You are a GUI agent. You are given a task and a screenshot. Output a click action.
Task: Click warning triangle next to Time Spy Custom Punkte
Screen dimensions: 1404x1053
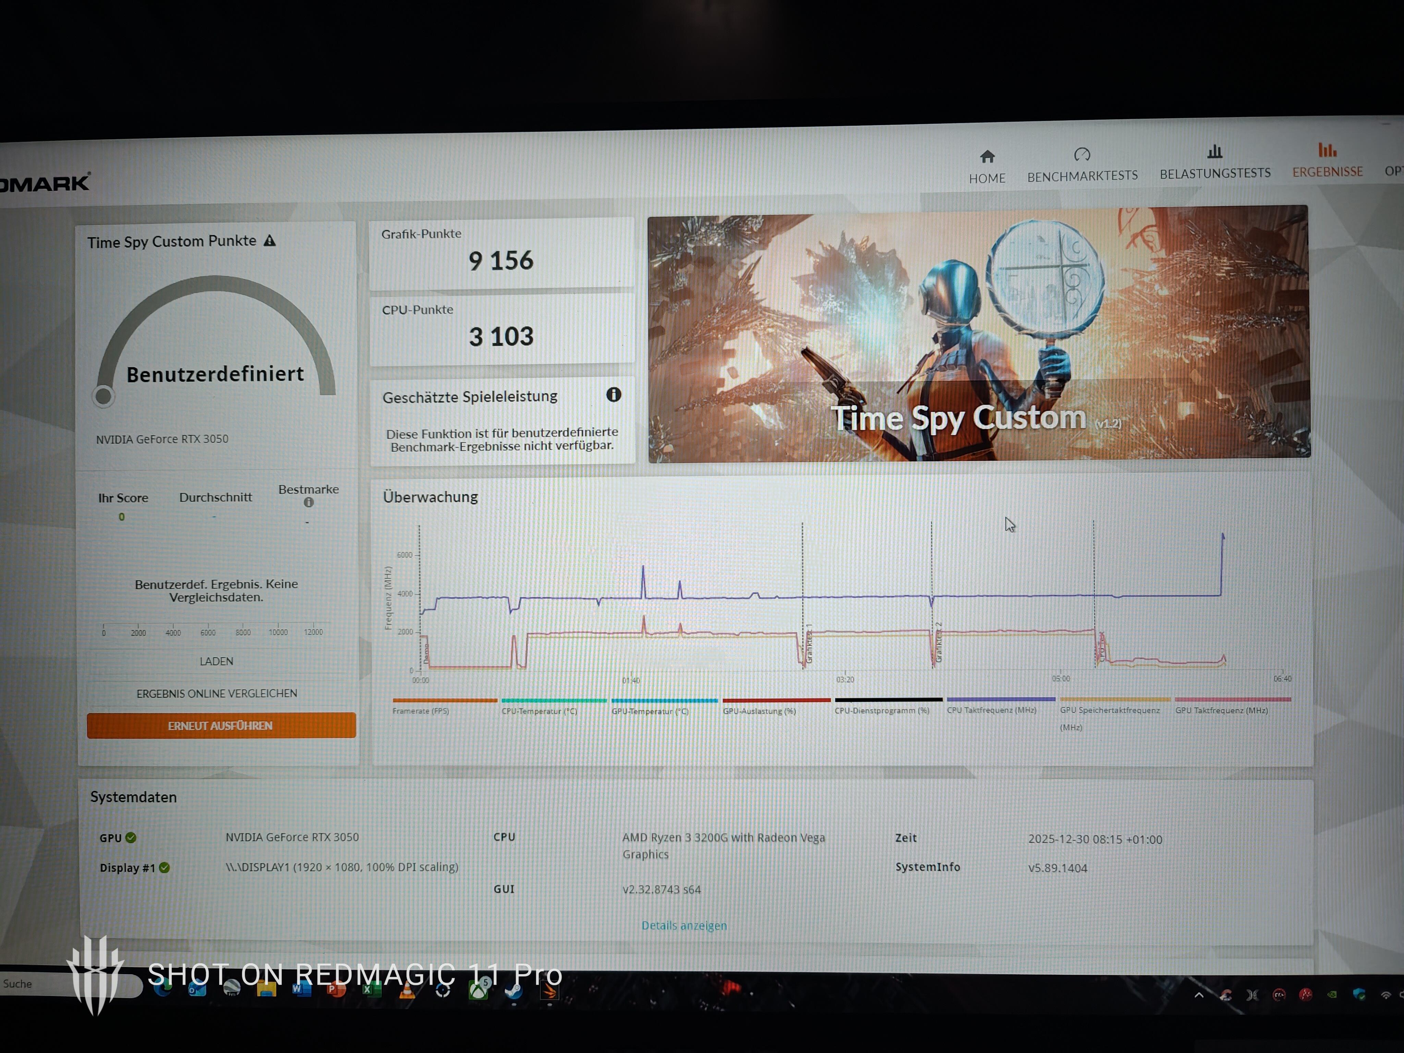pyautogui.click(x=270, y=241)
